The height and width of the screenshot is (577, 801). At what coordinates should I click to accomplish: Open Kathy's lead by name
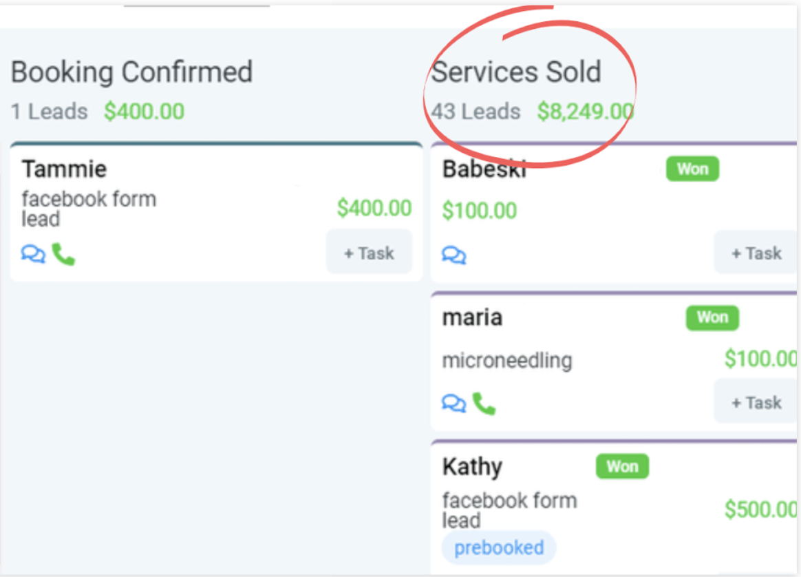point(473,467)
